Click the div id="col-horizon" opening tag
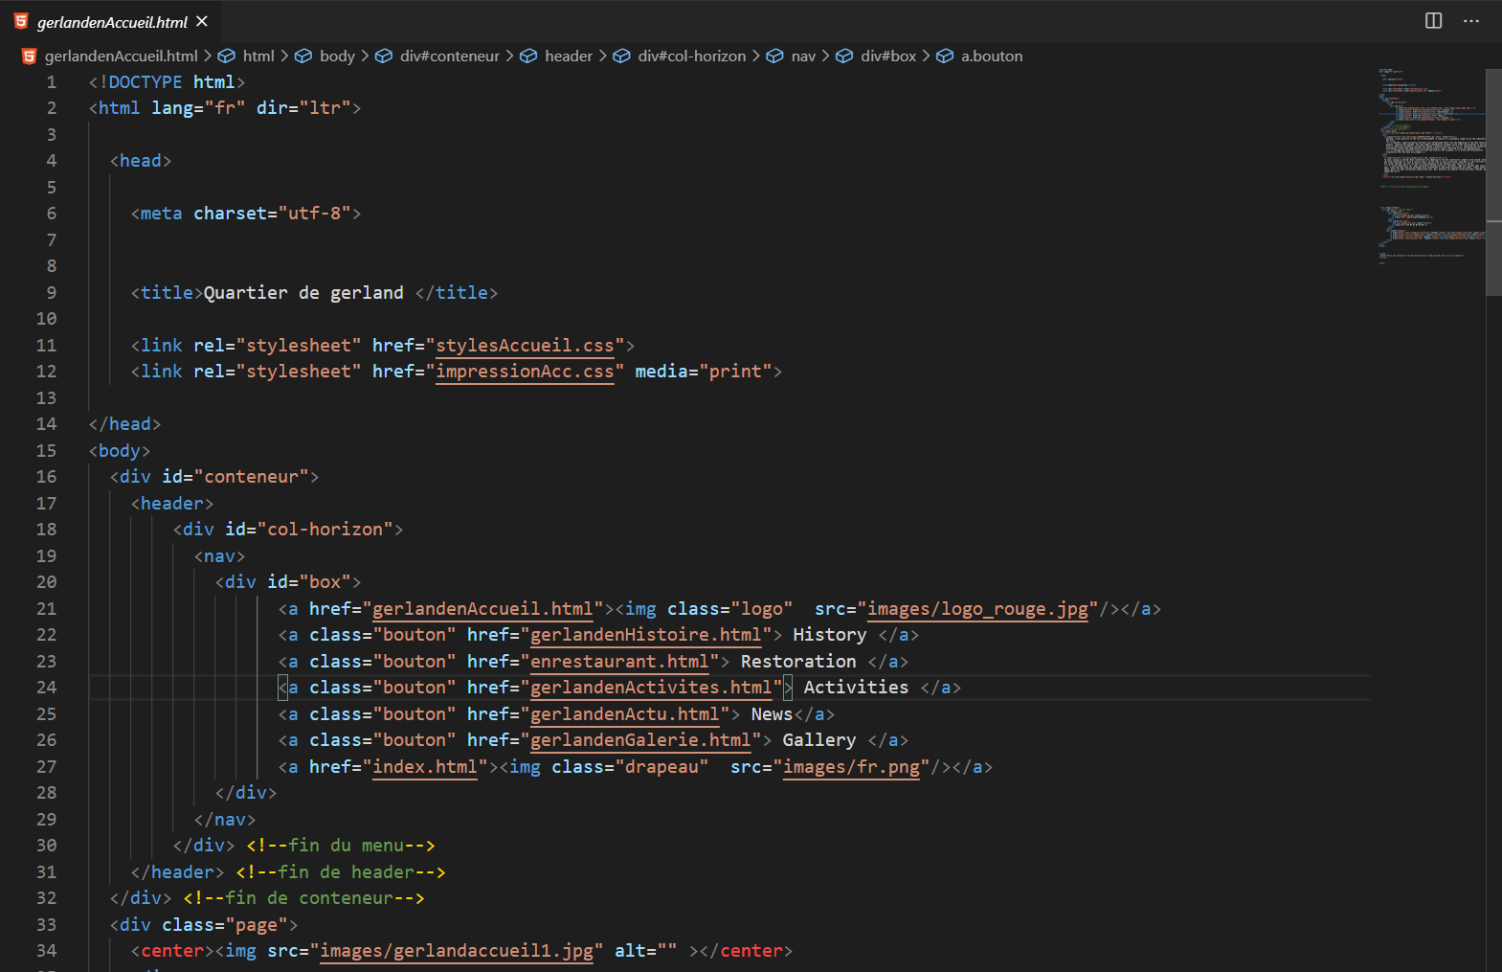 click(x=288, y=529)
